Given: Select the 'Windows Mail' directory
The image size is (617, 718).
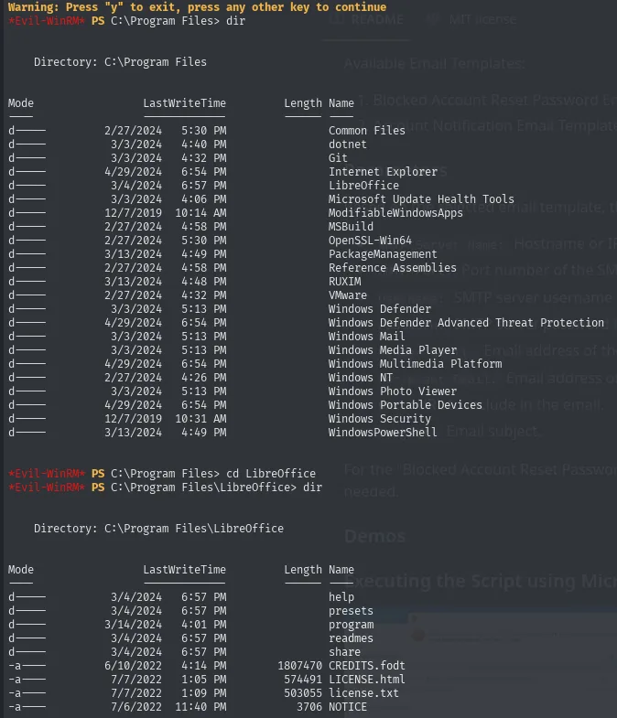Looking at the screenshot, I should point(367,337).
